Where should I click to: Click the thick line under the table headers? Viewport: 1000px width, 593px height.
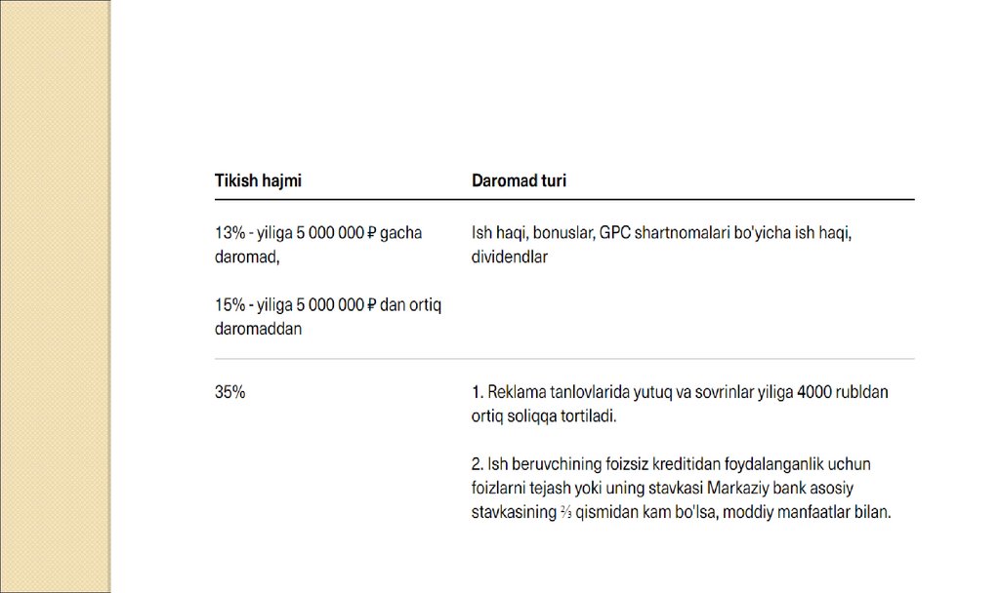pyautogui.click(x=563, y=199)
